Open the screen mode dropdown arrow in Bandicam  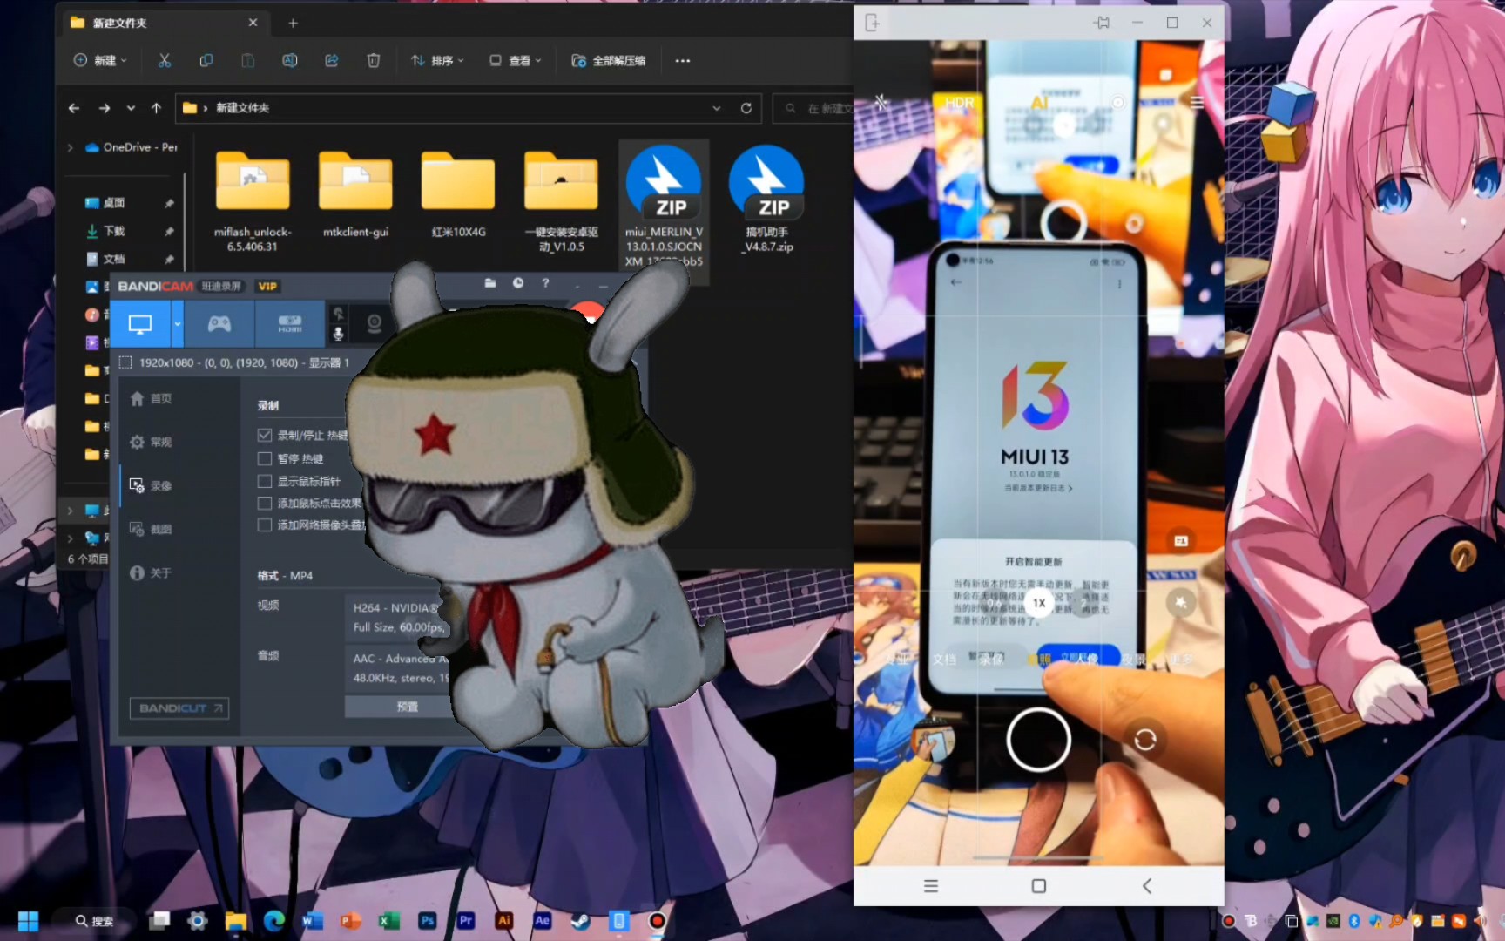coord(178,324)
